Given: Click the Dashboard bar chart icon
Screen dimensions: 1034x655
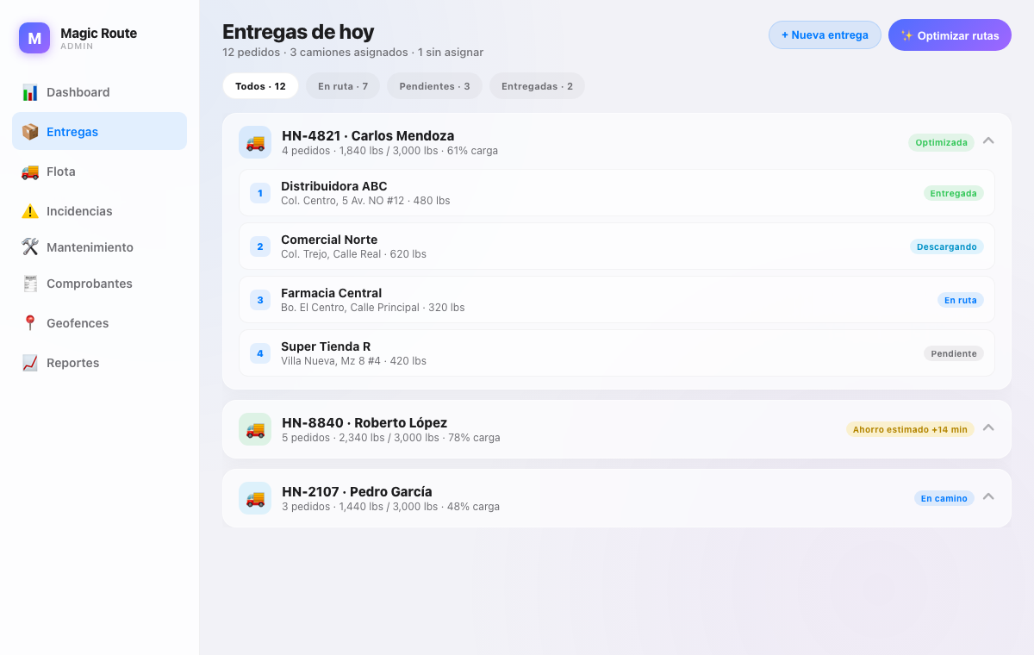Looking at the screenshot, I should (x=30, y=92).
